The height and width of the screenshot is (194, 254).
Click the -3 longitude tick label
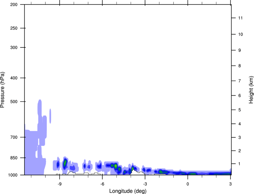coord(145,184)
